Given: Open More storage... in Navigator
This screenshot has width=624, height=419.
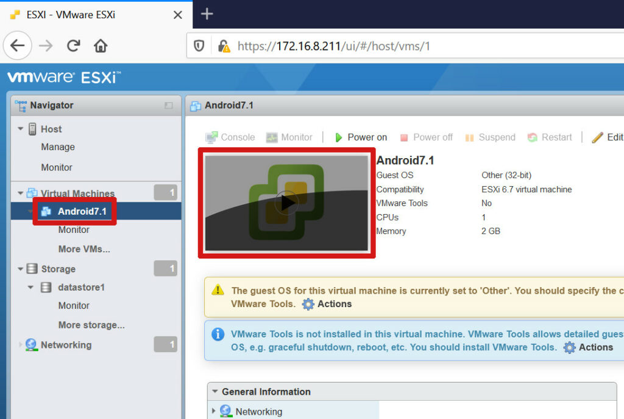Looking at the screenshot, I should (91, 325).
